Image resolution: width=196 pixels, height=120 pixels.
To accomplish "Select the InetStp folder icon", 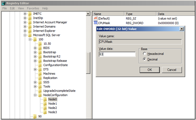I will pyautogui.click(x=30, y=18).
